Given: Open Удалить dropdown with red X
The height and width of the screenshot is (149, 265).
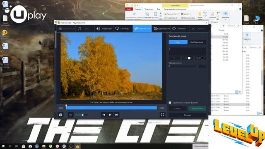Looking at the screenshot, I should tap(186, 14).
